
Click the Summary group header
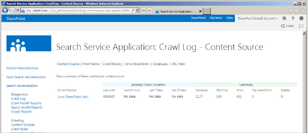coord(246,85)
